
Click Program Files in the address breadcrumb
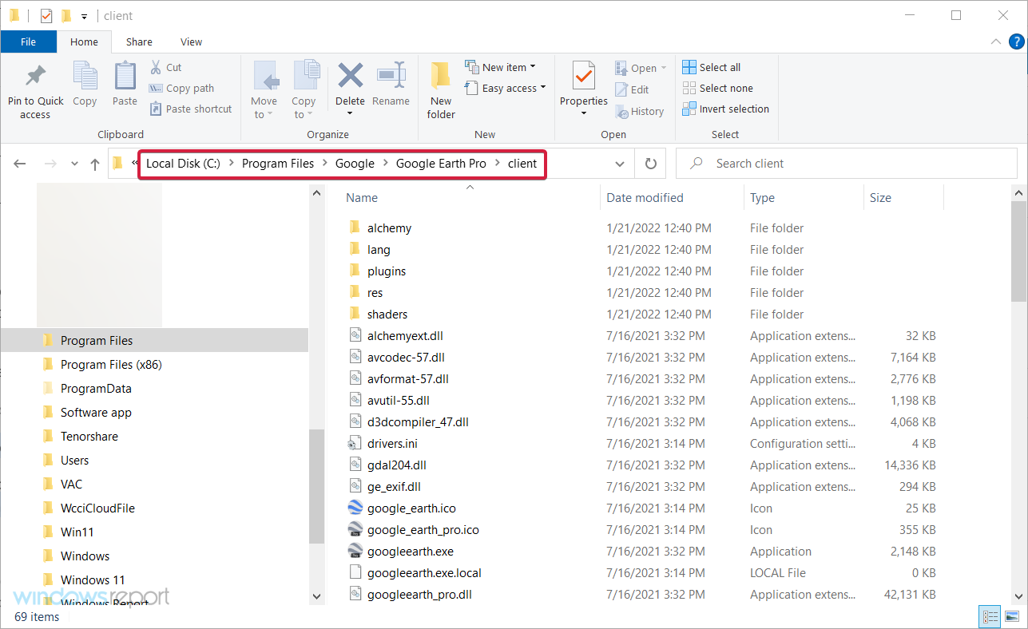[278, 164]
